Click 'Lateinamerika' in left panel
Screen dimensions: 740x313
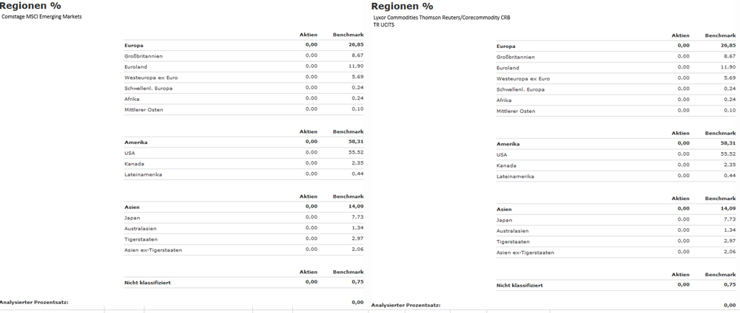pos(144,175)
